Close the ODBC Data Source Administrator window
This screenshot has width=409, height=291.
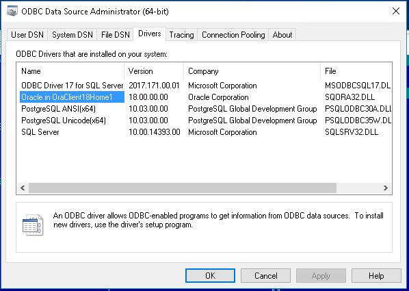click(396, 11)
